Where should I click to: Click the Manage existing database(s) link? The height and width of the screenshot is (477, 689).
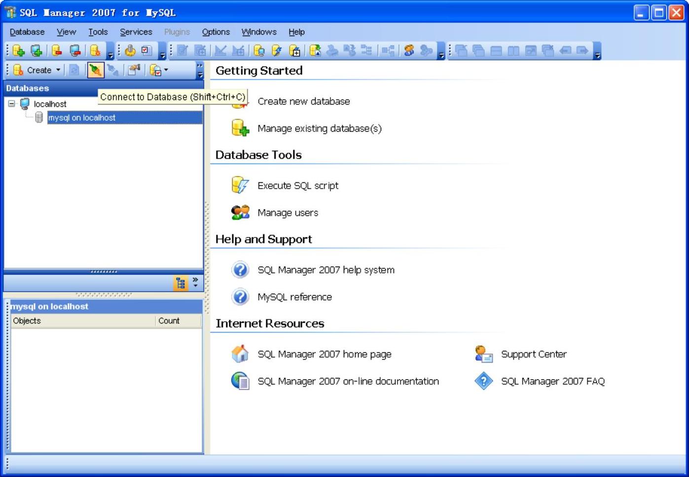pyautogui.click(x=320, y=128)
